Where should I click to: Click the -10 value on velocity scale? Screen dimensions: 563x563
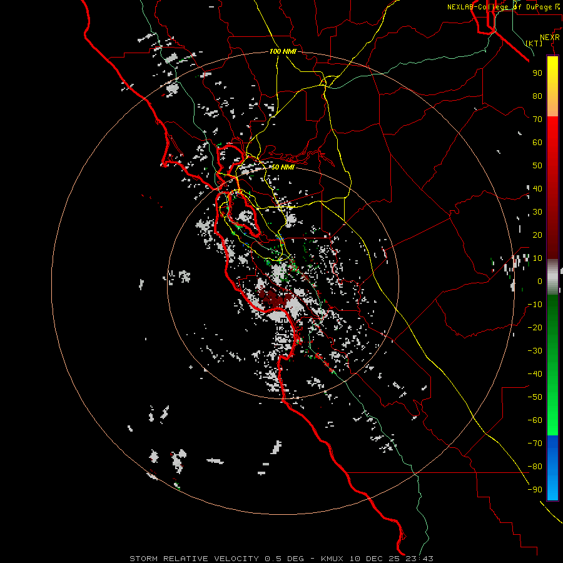coord(535,305)
